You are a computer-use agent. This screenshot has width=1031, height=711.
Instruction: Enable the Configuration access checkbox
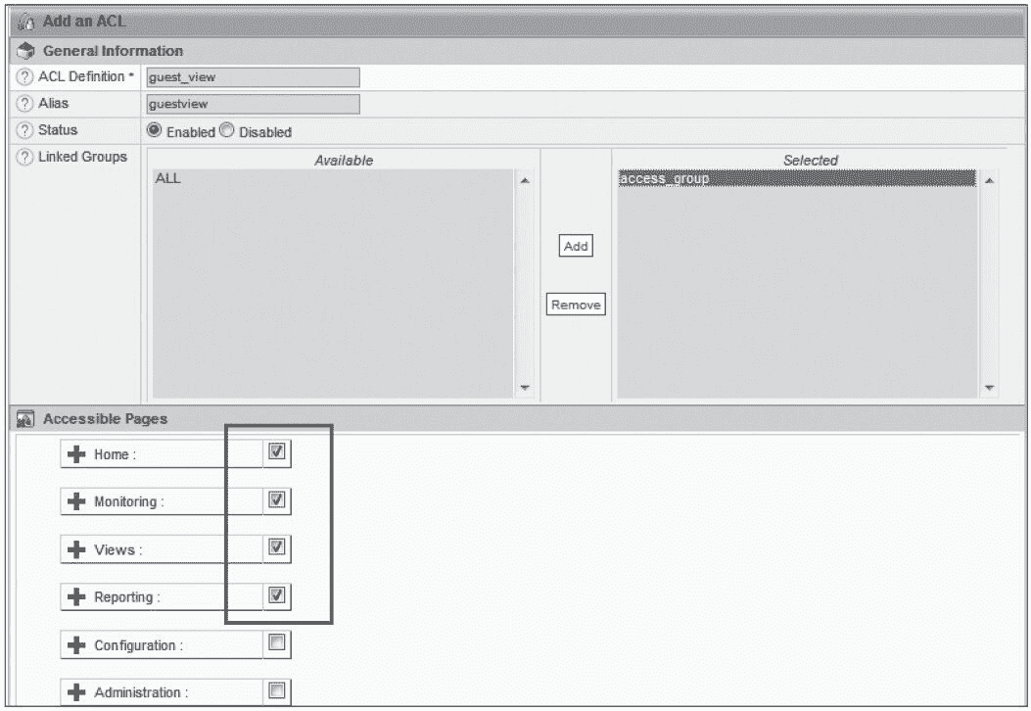pos(276,642)
